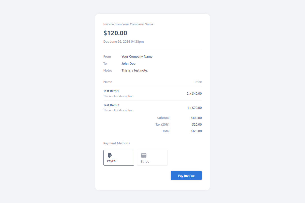This screenshot has width=305, height=203.
Task: Click the PayPal logo icon
Action: pos(110,156)
